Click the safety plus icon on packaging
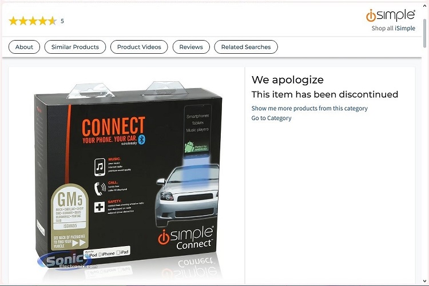Image resolution: width=429 pixels, height=286 pixels. click(100, 207)
